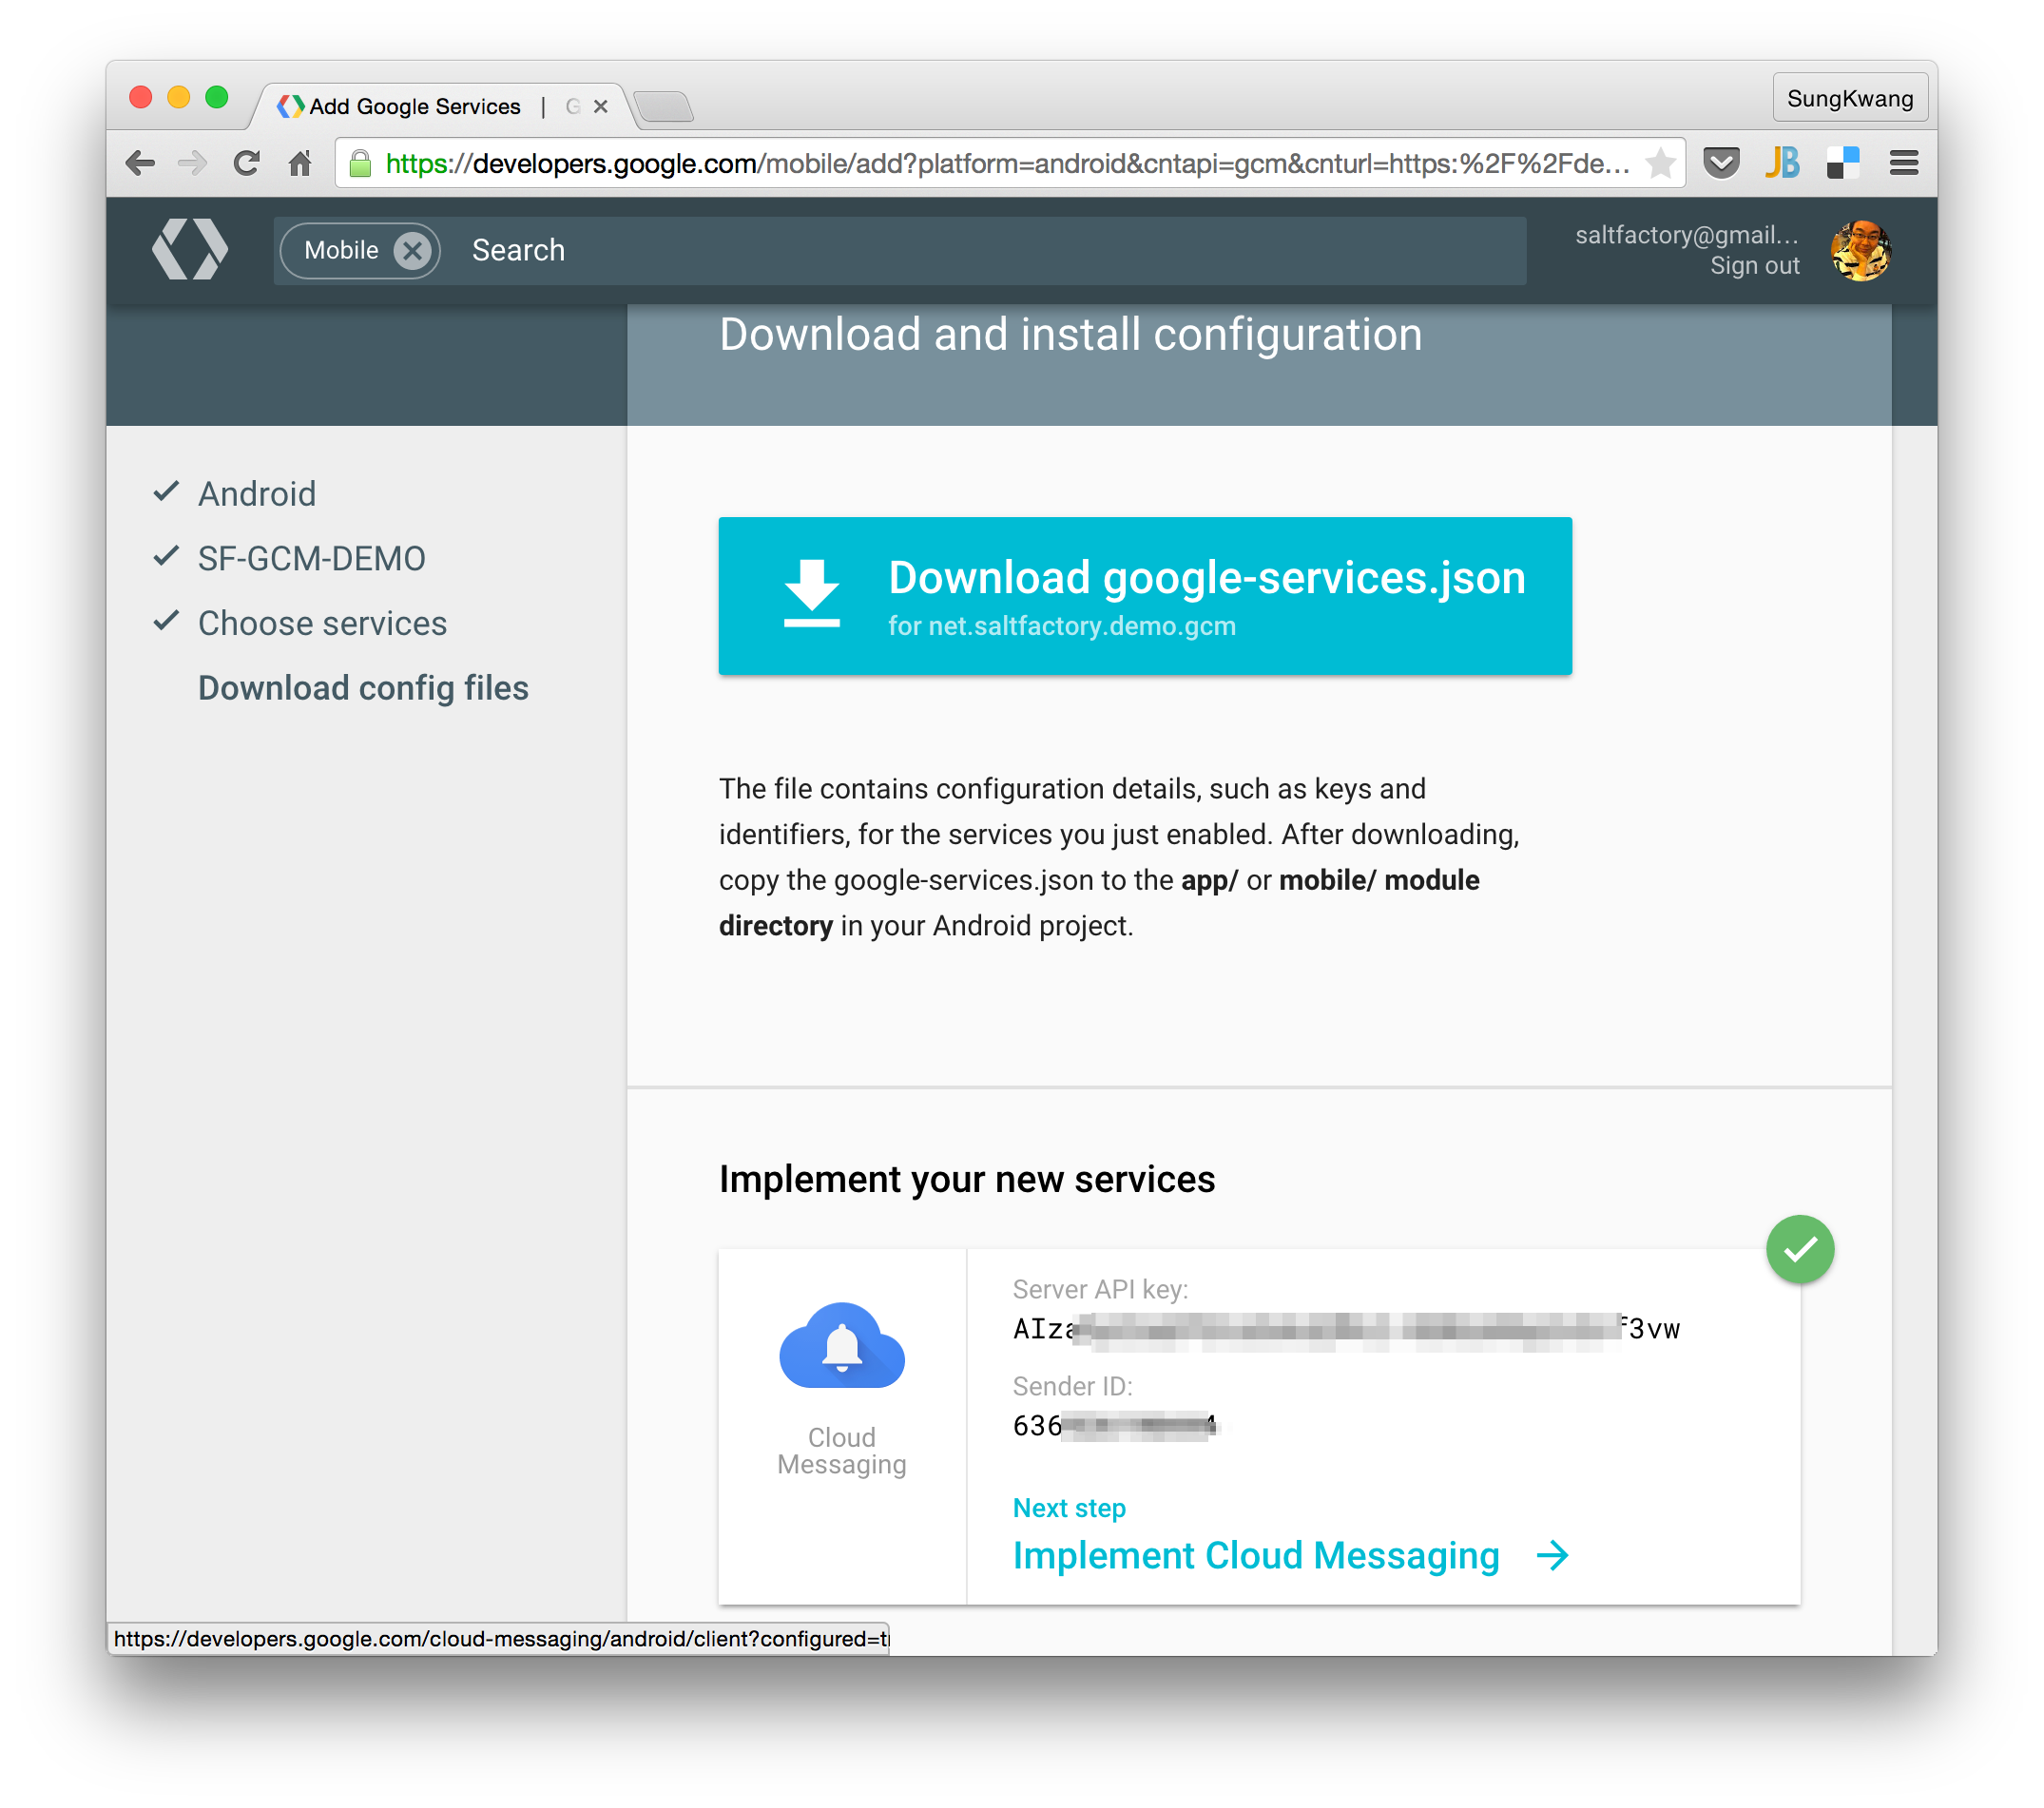Click the Mobile filter label
This screenshot has height=1808, width=2044.
pyautogui.click(x=341, y=250)
